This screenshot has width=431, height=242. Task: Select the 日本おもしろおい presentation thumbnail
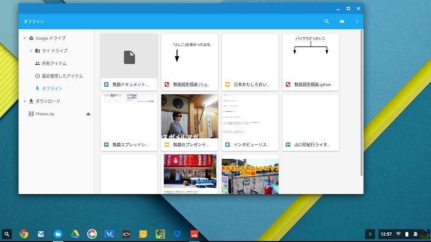250,56
